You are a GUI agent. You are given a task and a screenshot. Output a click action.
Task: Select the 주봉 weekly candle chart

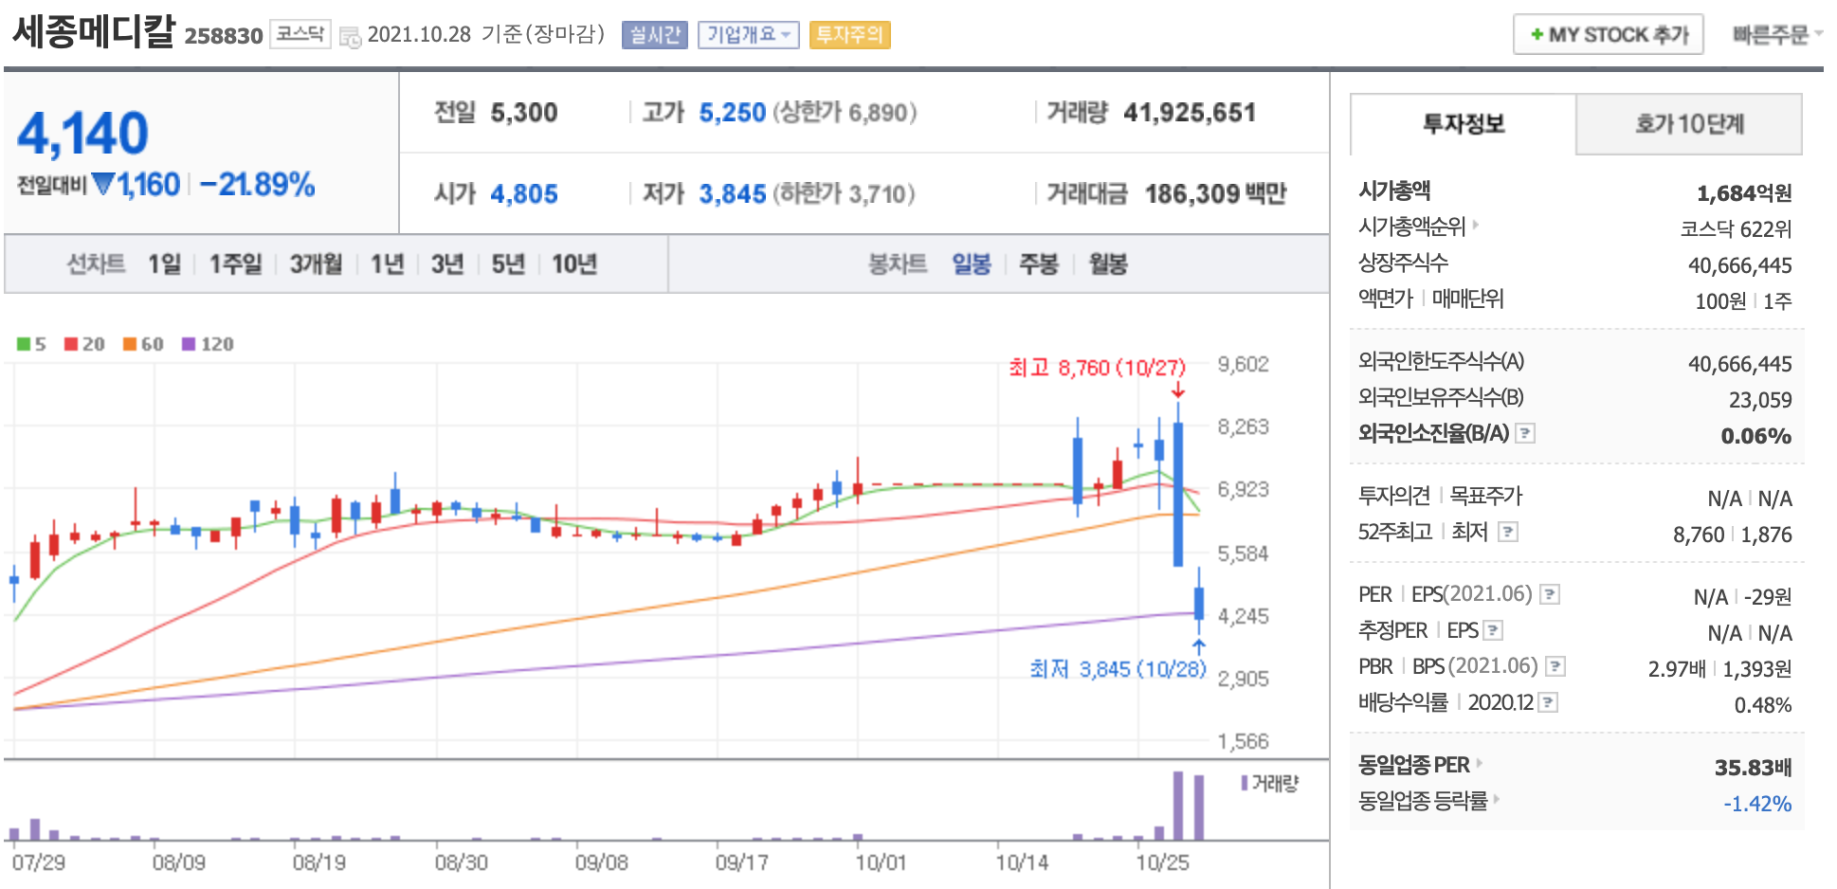[x=1039, y=263]
